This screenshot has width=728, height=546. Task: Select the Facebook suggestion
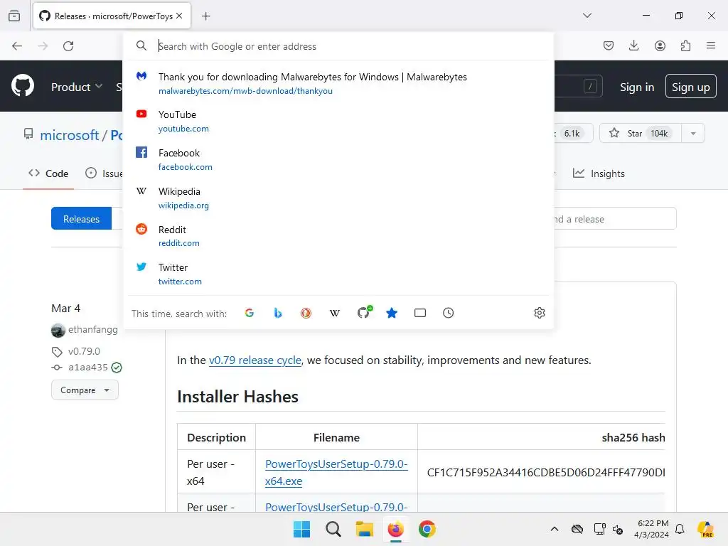(x=338, y=159)
